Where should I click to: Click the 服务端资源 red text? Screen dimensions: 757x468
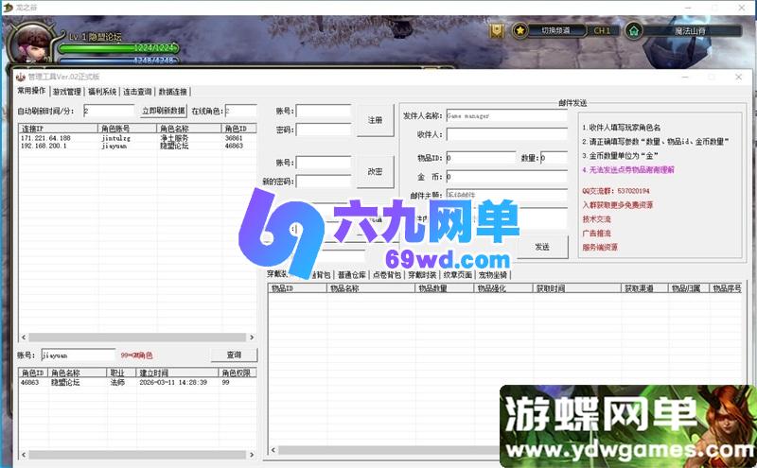click(600, 247)
